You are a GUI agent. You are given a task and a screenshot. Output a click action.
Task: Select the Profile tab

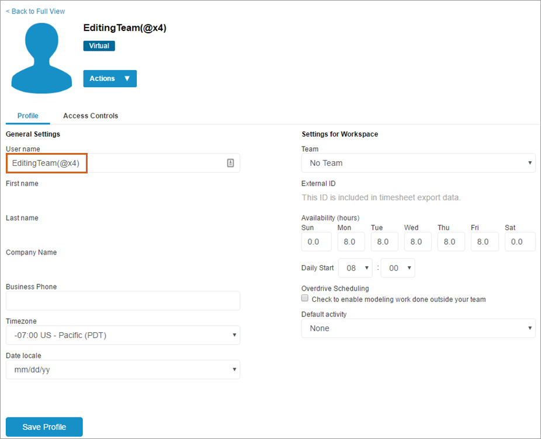pyautogui.click(x=28, y=116)
